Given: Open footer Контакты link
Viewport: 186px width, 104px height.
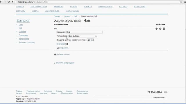Looking at the screenshot, I should 44,93.
